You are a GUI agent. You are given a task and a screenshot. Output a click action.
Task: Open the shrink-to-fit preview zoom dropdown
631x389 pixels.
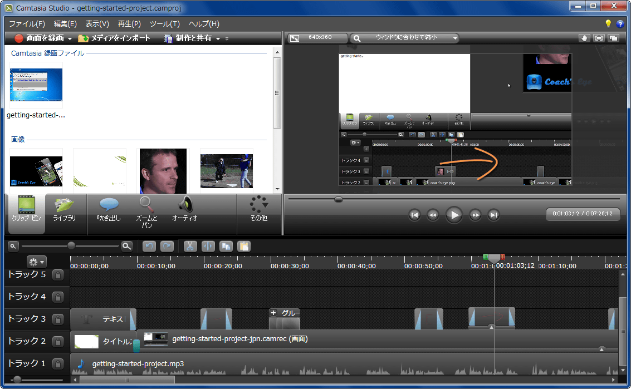click(x=404, y=38)
